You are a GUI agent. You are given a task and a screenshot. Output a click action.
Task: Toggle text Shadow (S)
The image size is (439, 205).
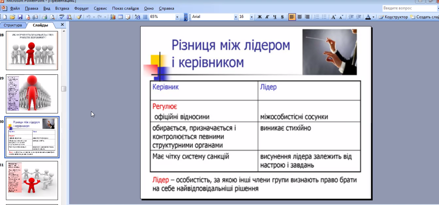(x=282, y=17)
